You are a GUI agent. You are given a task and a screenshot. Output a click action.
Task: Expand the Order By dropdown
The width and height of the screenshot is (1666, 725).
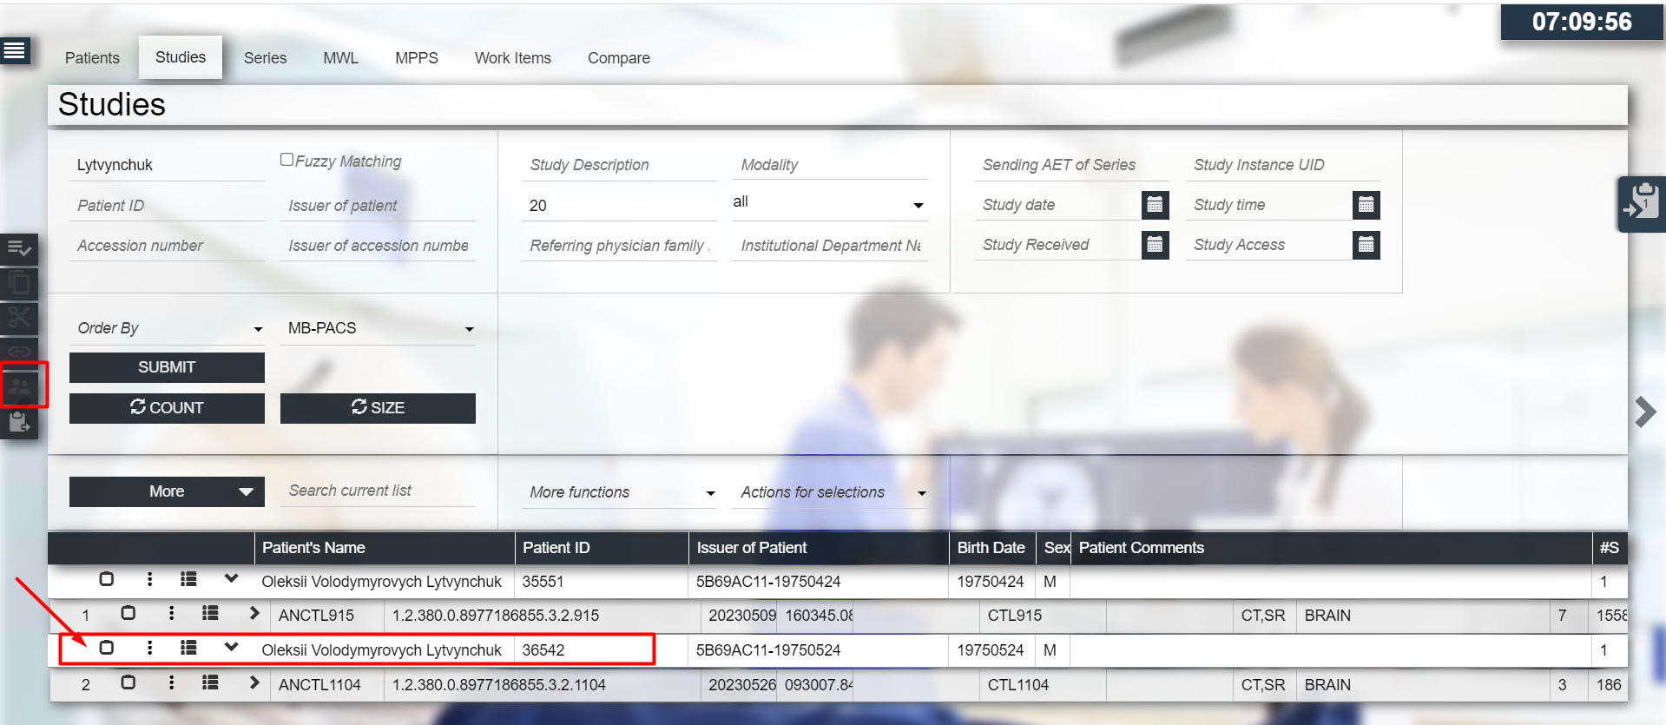168,329
